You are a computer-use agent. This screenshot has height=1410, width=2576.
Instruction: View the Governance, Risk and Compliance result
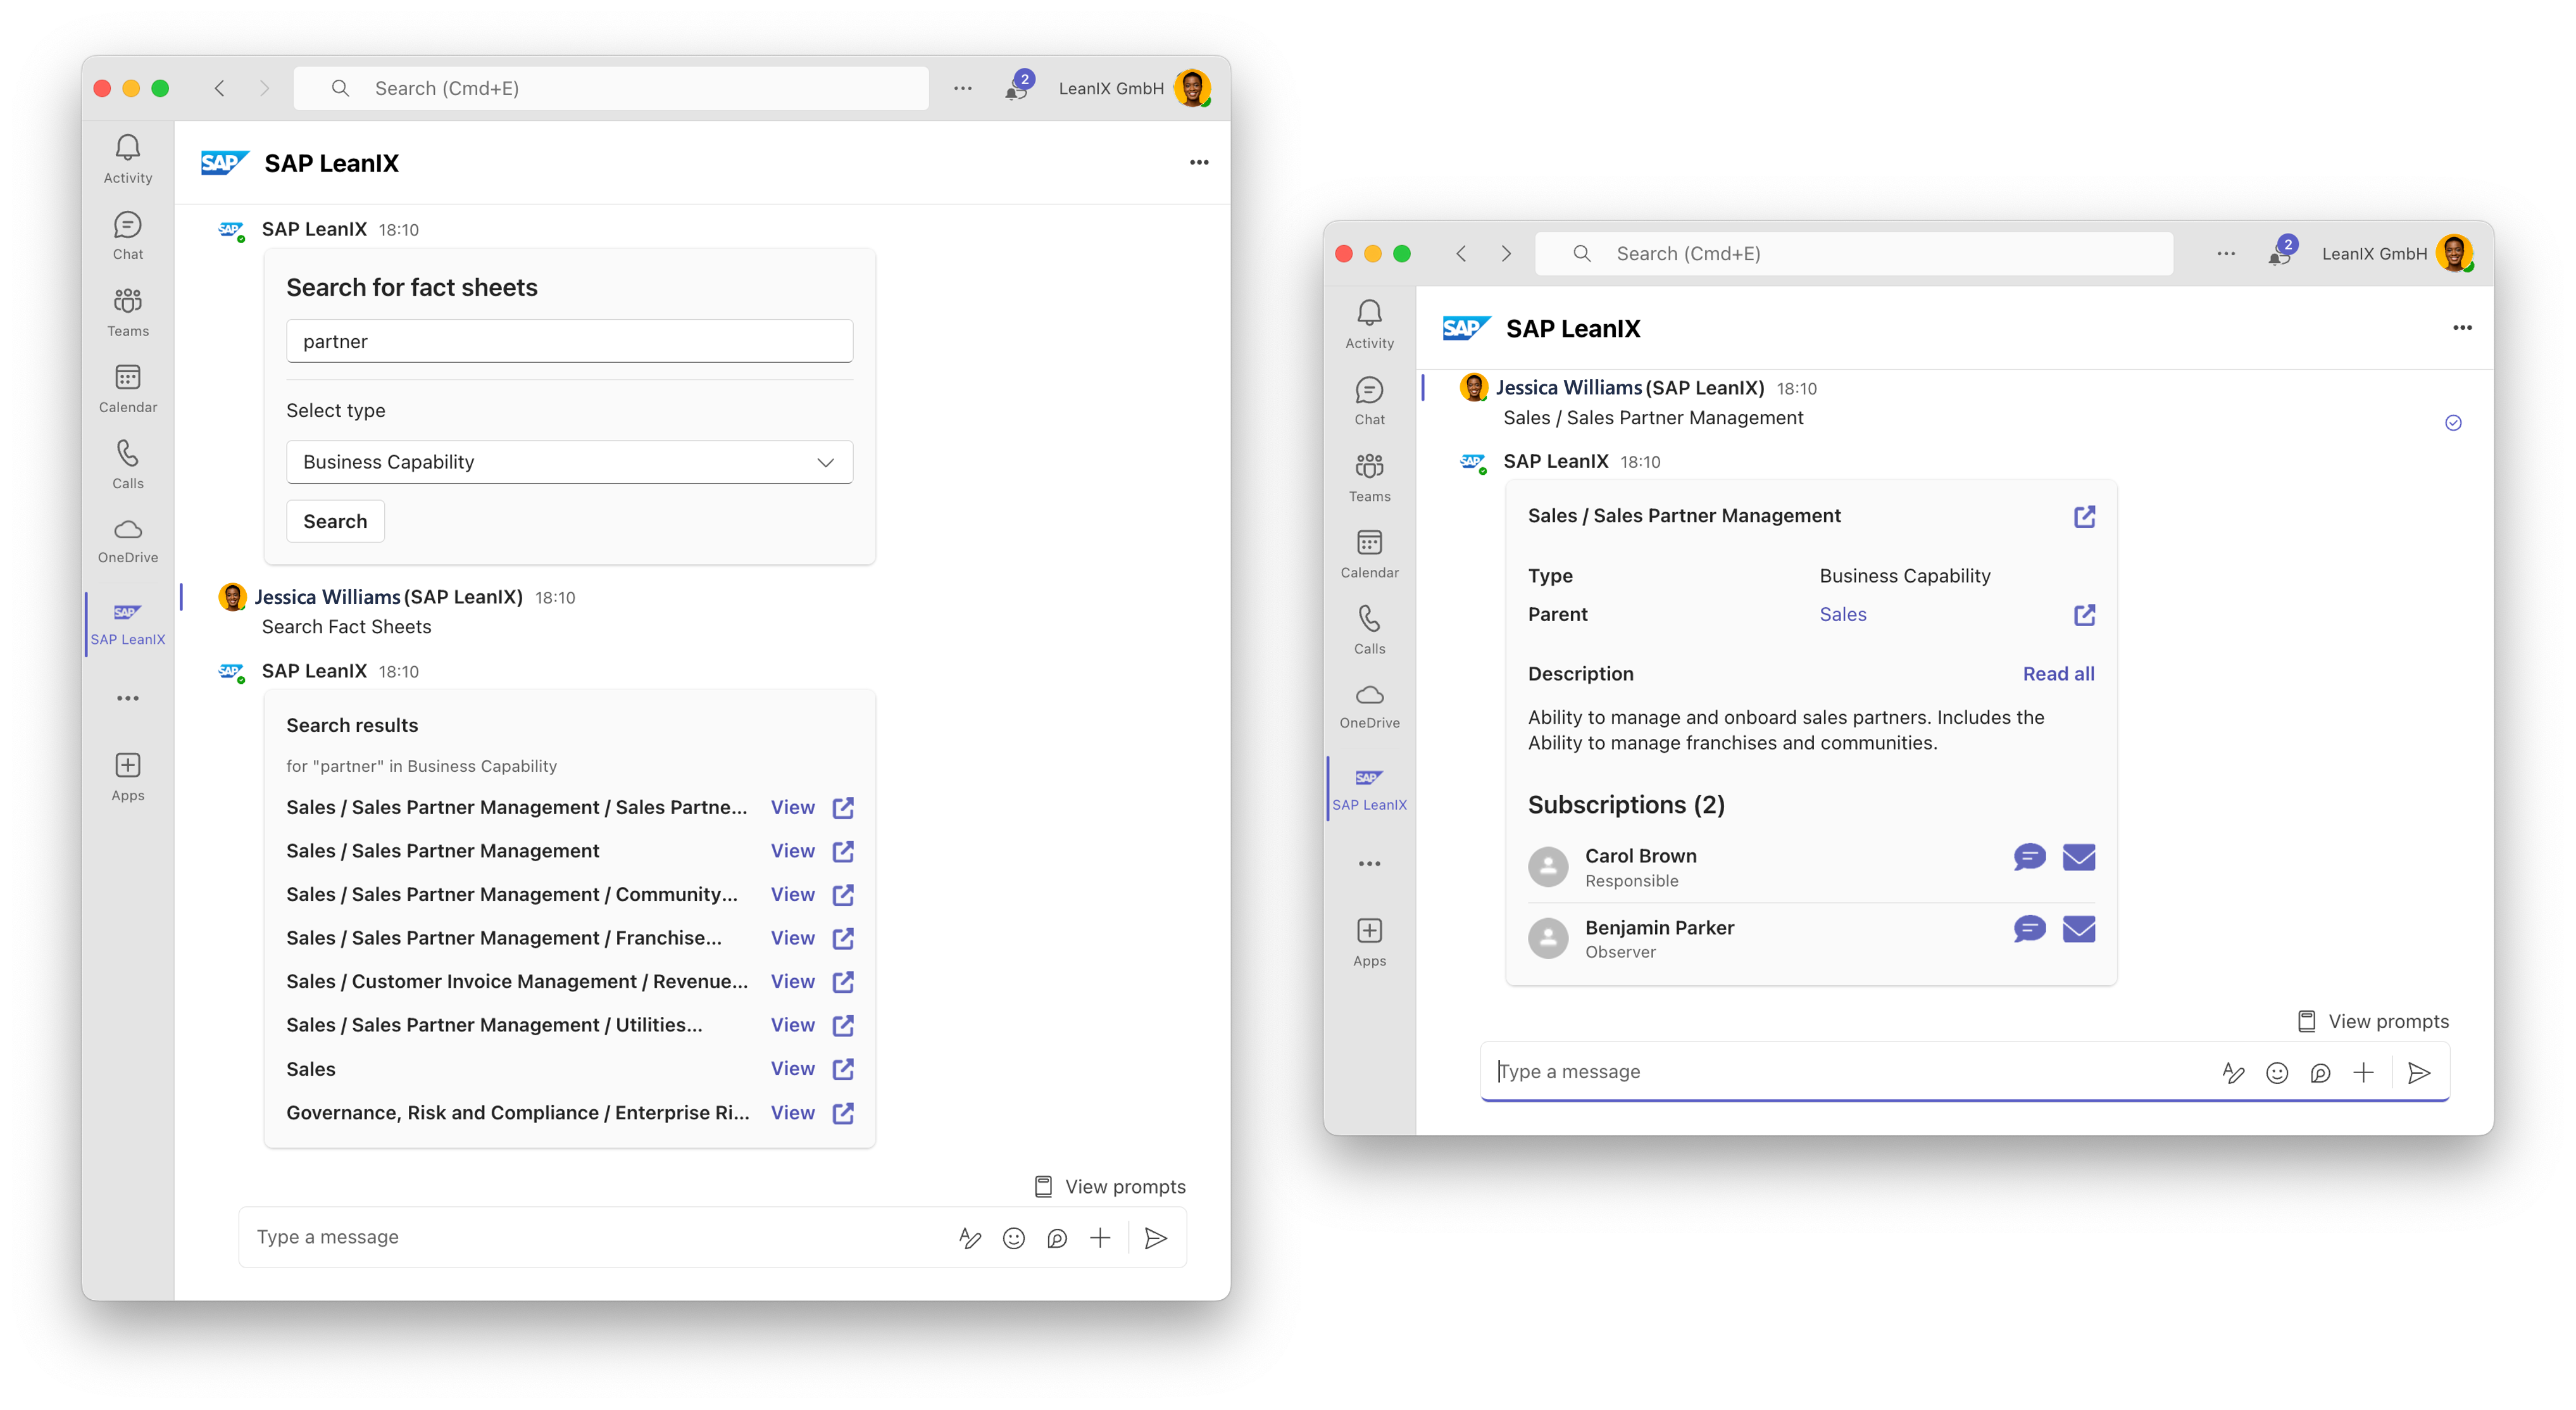click(x=792, y=1112)
